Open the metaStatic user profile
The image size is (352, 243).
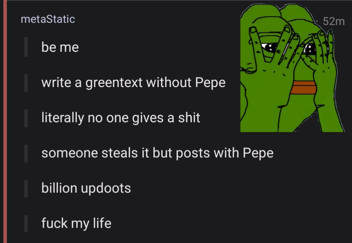click(48, 19)
